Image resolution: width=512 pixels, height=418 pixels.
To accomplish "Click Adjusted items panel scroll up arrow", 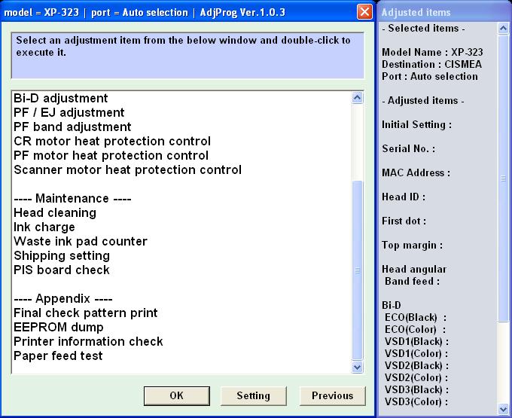I will click(x=503, y=29).
